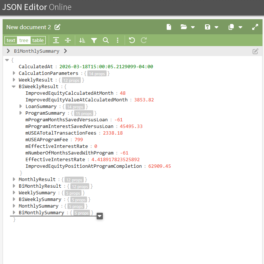Expand all tree nodes
Image resolution: width=264 pixels, height=264 pixels.
coord(56,40)
